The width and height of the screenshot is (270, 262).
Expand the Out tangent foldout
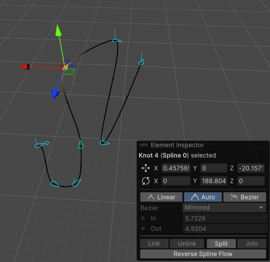tap(144, 228)
